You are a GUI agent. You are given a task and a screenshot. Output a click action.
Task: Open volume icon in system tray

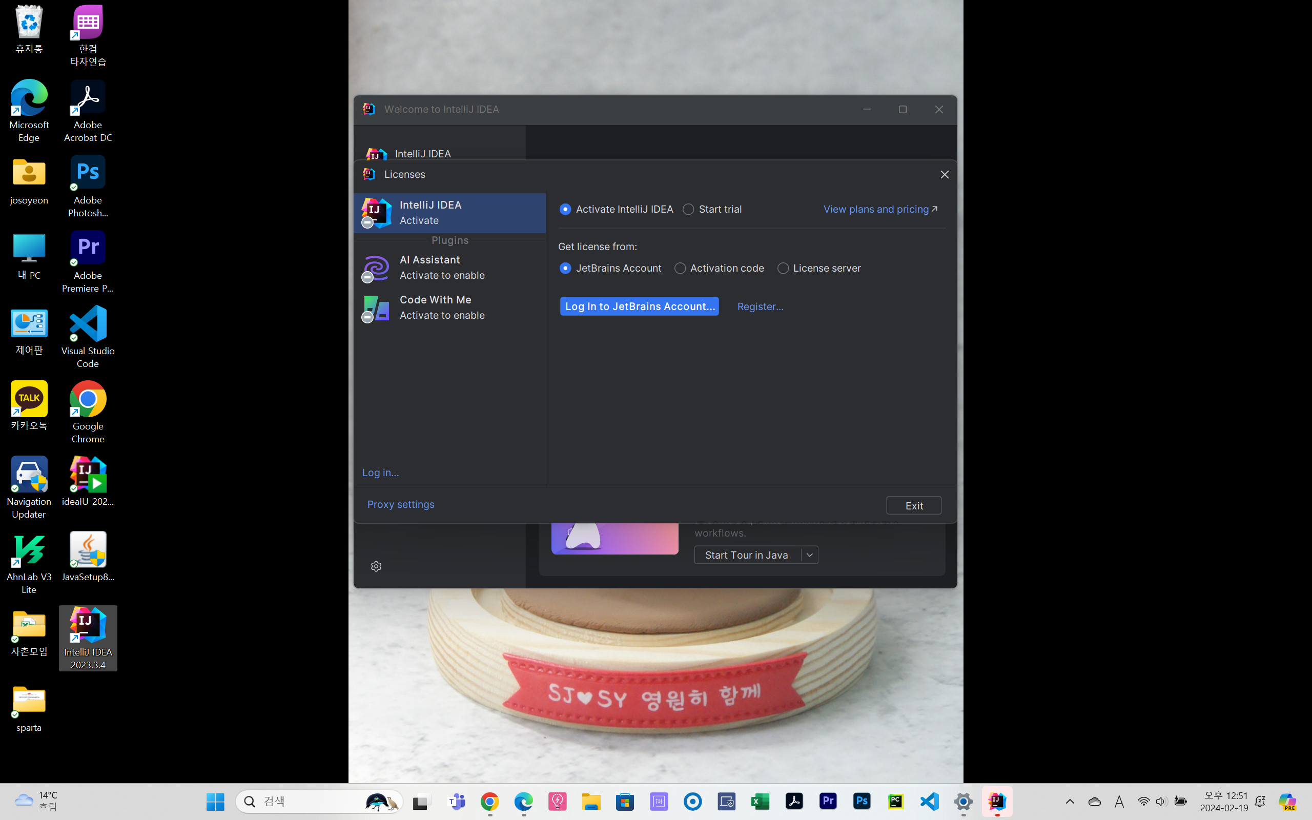(1161, 802)
